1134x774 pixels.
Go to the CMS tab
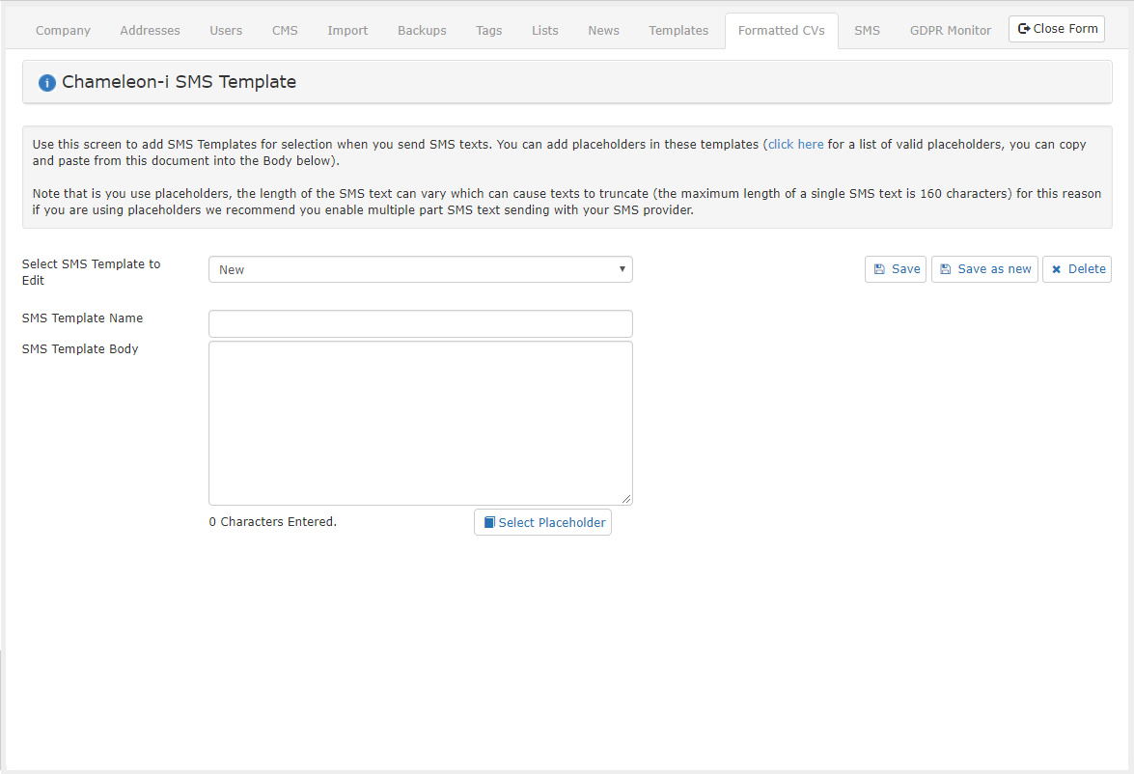coord(285,30)
